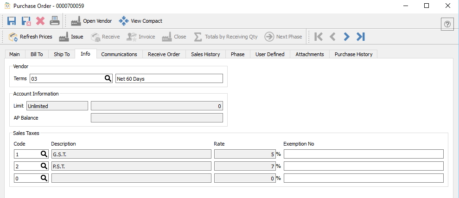The image size is (459, 198).
Task: Issue the purchase order
Action: (x=71, y=37)
